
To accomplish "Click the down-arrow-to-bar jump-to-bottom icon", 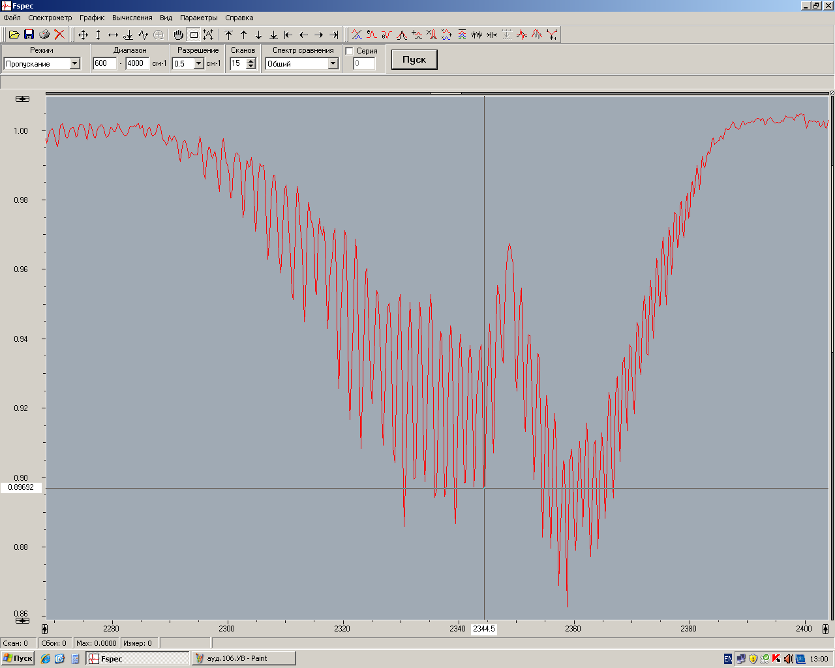I will tap(273, 35).
